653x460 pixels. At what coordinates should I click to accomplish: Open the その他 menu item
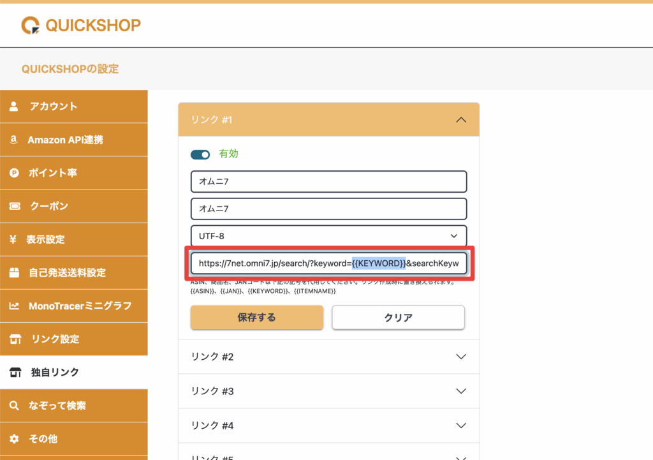coord(74,439)
